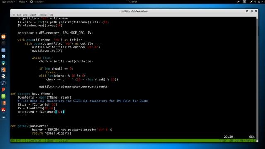Image resolution: width=265 pixels, height=149 pixels.
Task: Click the 'break' statement line
Action: (x=51, y=72)
